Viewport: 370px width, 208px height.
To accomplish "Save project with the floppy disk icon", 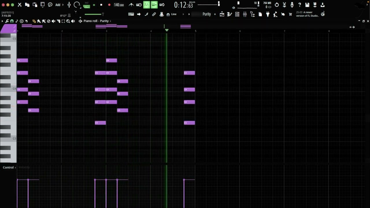I will pyautogui.click(x=307, y=5).
